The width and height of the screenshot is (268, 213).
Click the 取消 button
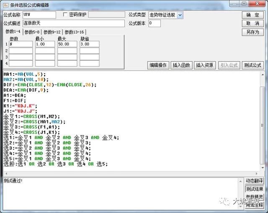[x=253, y=23]
